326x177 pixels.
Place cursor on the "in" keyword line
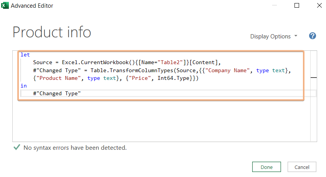coord(24,86)
